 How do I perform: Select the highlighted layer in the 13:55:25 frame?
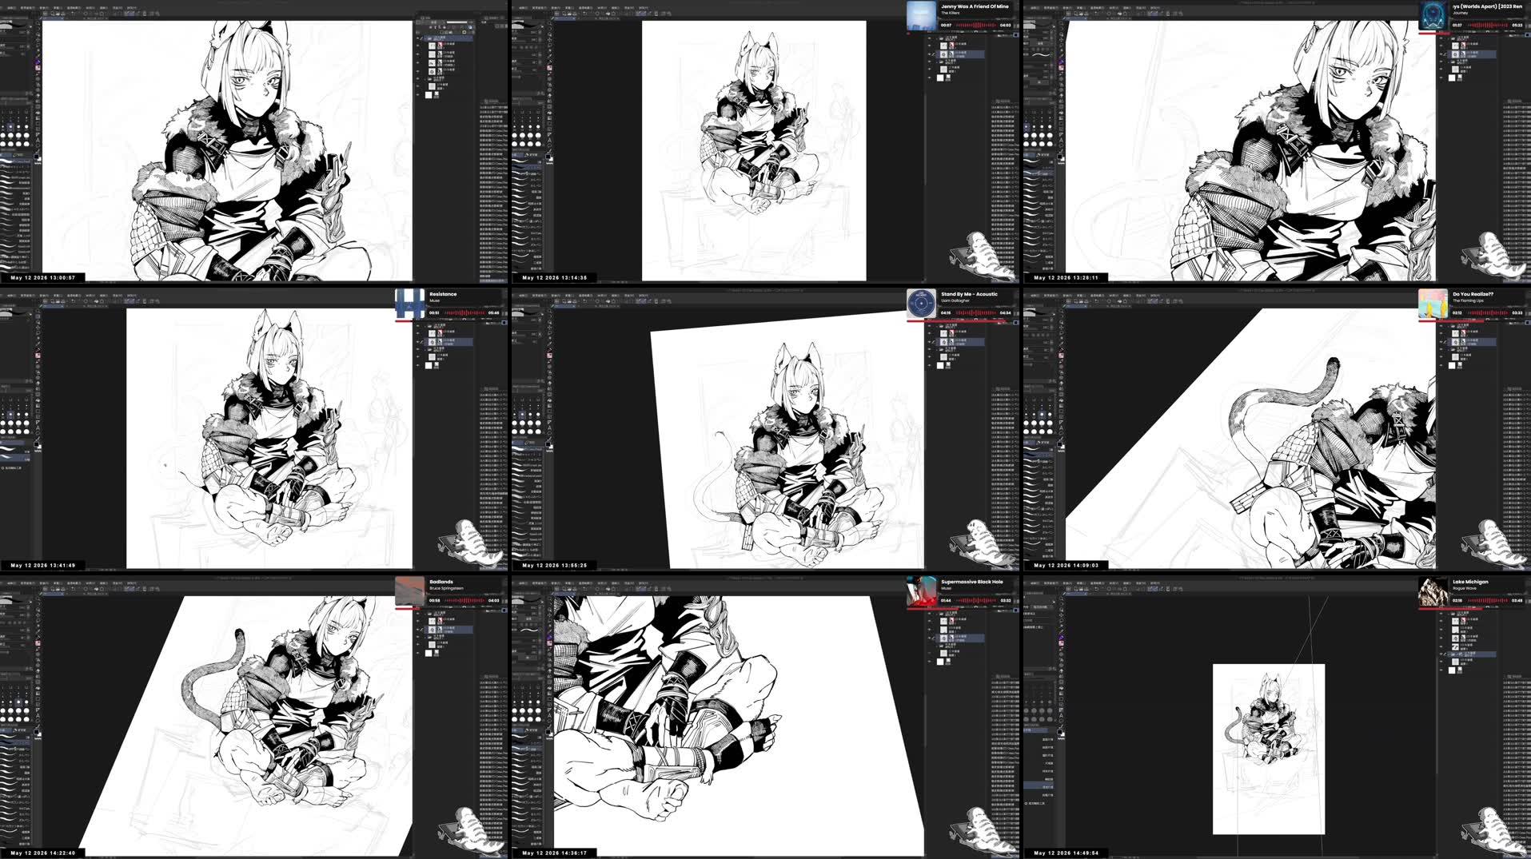tap(960, 342)
